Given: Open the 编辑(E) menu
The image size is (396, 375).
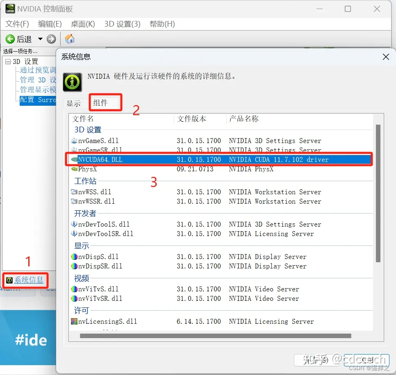Looking at the screenshot, I should (x=50, y=24).
